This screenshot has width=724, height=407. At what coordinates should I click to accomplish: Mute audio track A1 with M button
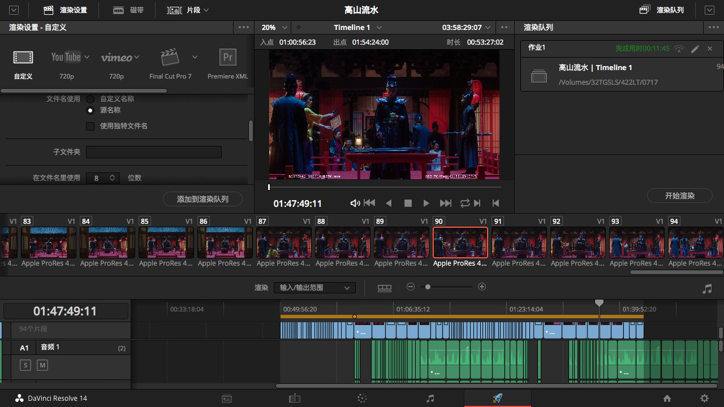[42, 365]
